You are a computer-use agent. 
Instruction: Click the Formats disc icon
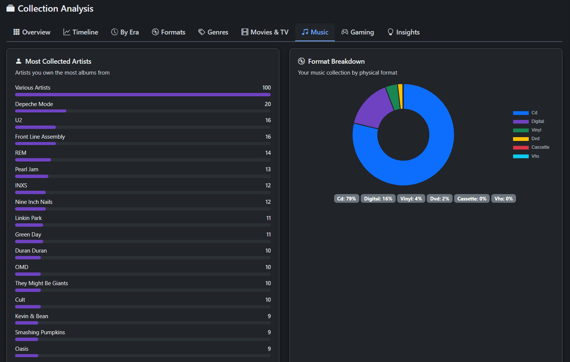(x=155, y=32)
